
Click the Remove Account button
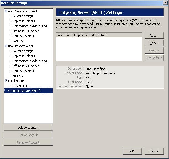pos(28,142)
